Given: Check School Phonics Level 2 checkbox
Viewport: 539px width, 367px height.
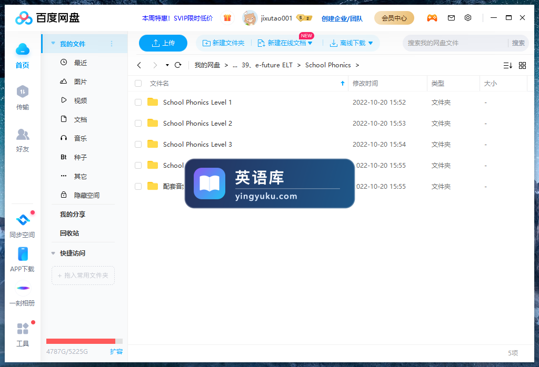Looking at the screenshot, I should point(138,123).
